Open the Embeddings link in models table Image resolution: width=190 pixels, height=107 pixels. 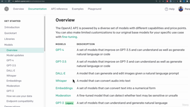tap(64, 88)
